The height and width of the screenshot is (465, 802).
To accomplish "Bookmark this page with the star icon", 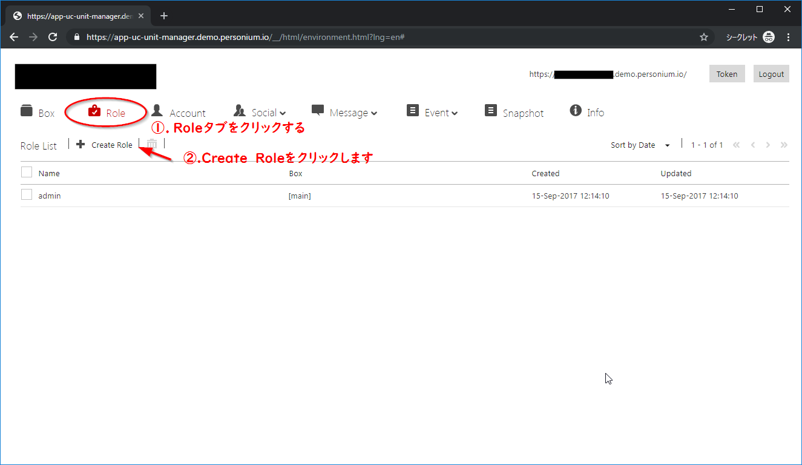I will (704, 37).
